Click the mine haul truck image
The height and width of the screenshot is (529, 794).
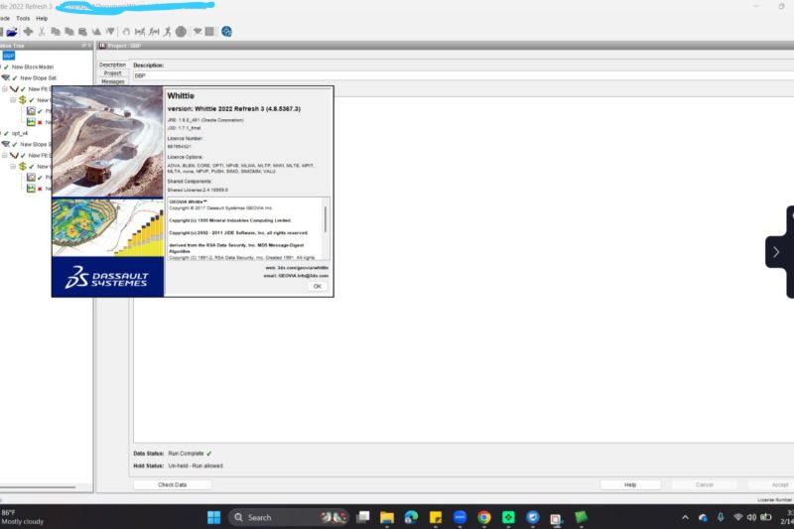107,142
